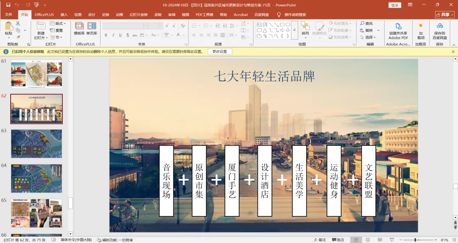Viewport: 458px width, 243px height.
Task: Click the 登录 sign-in button
Action: coord(395,5)
